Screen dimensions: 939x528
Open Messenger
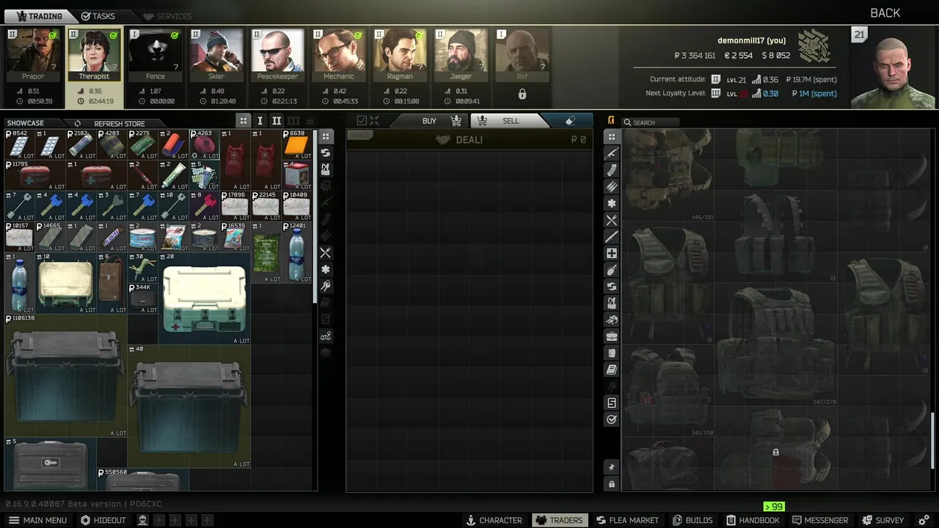[819, 520]
